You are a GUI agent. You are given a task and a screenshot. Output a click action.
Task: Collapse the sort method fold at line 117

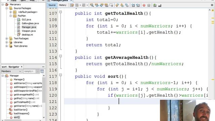click(60, 75)
